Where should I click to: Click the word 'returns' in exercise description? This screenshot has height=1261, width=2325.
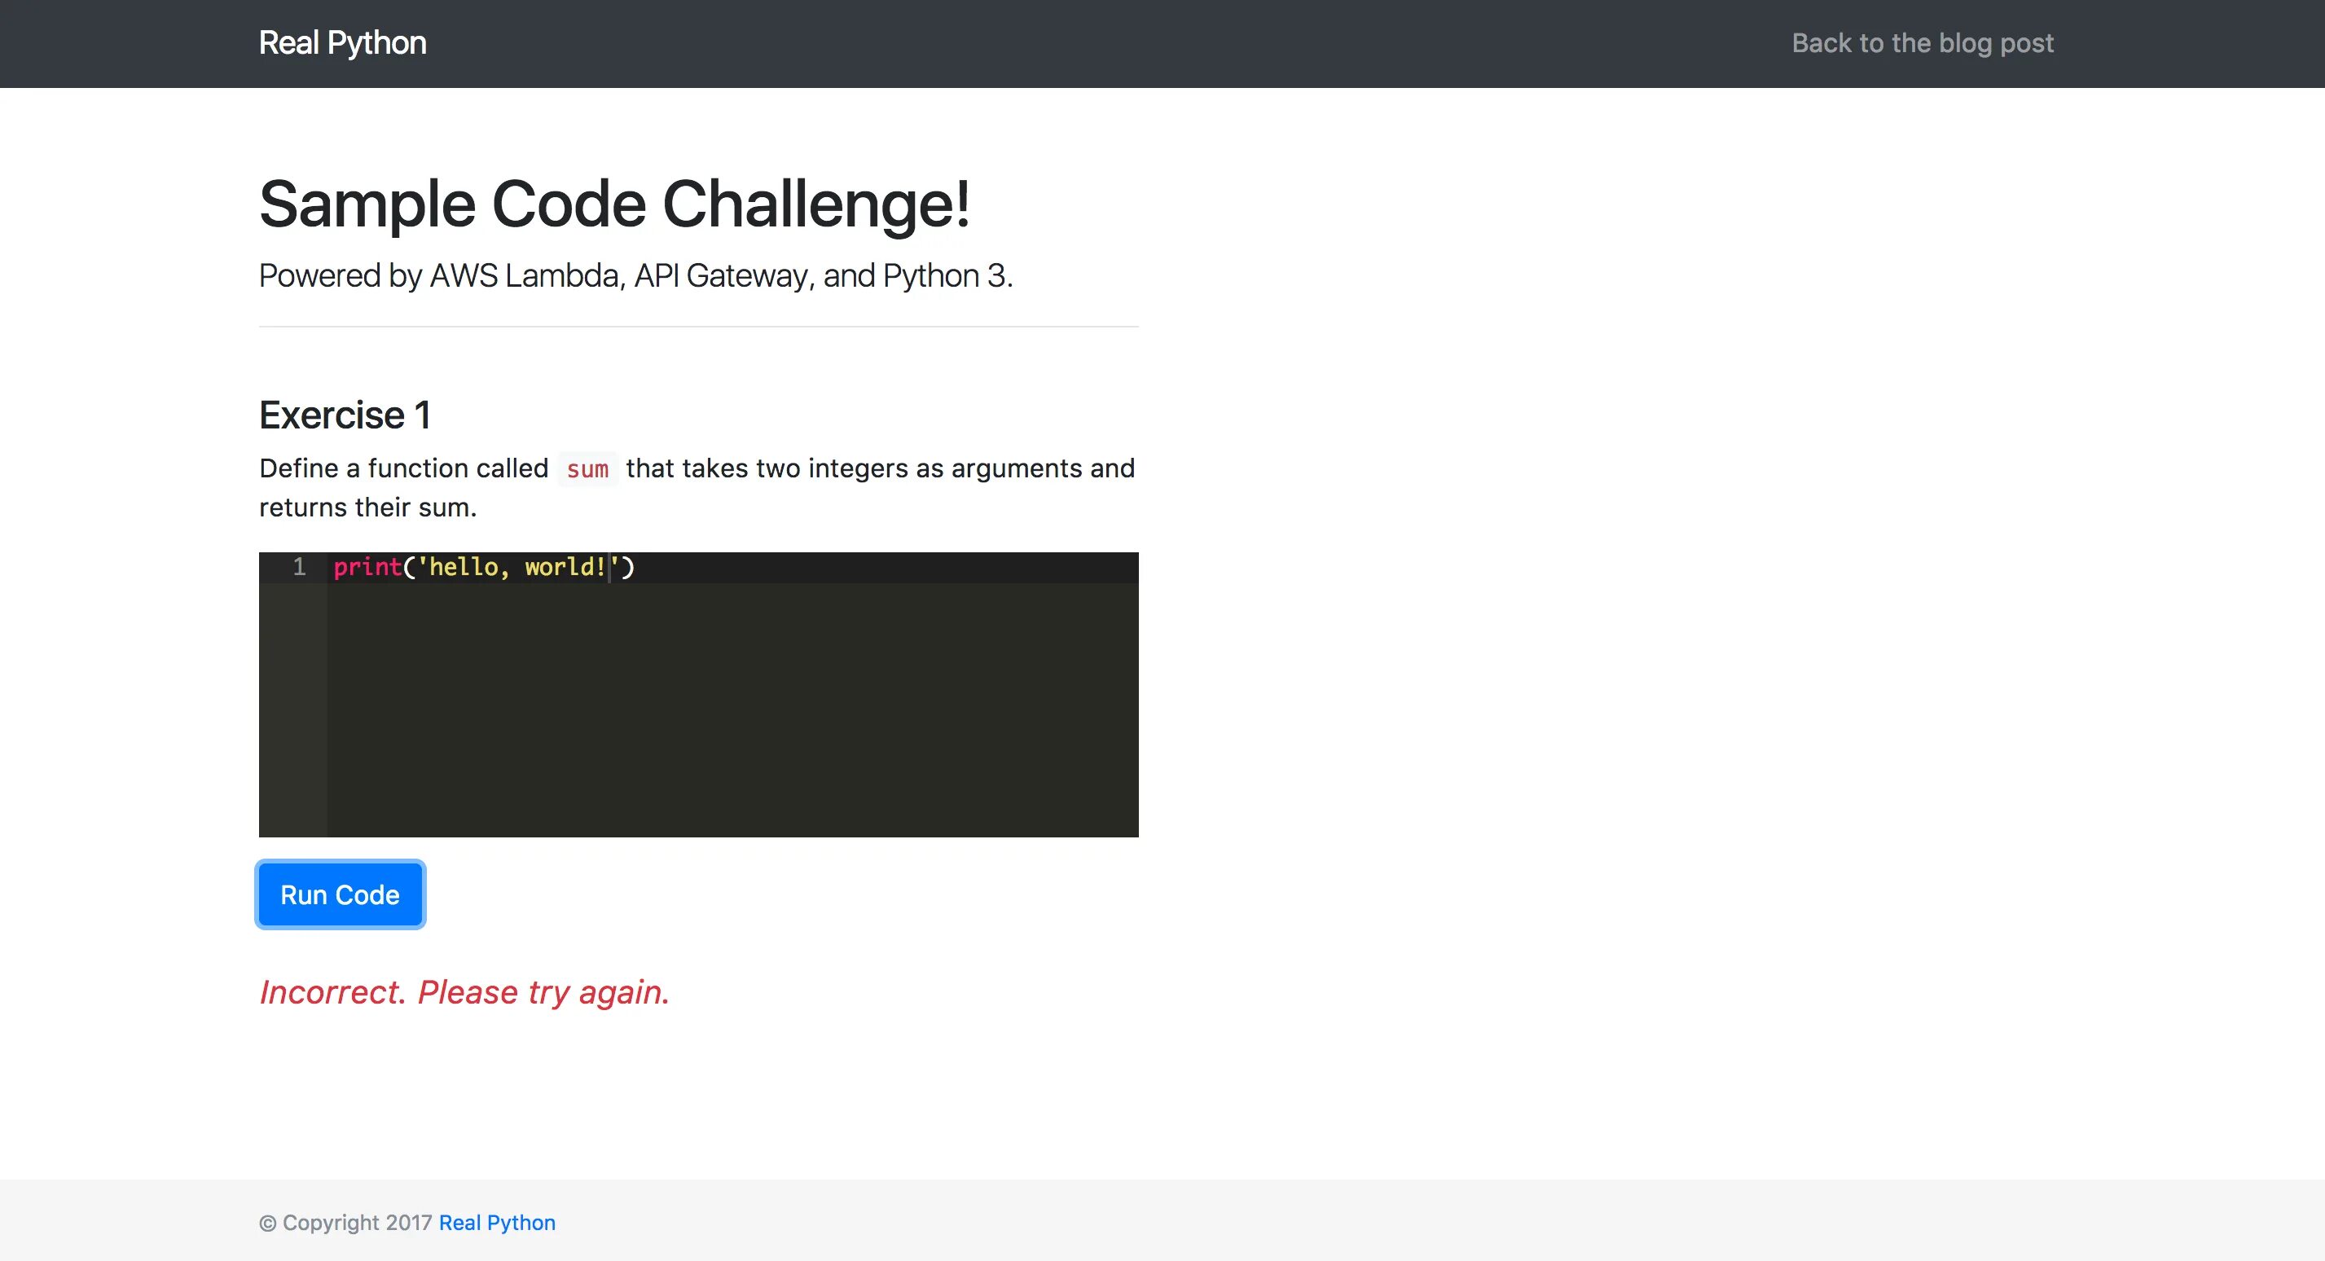tap(302, 507)
